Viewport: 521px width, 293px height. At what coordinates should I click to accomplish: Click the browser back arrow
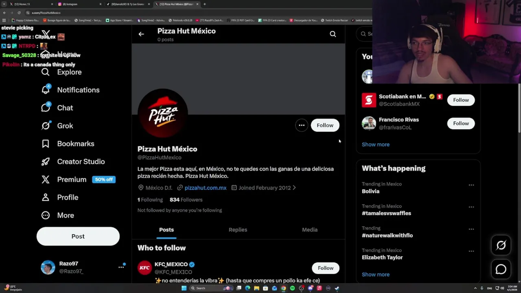tap(4, 13)
